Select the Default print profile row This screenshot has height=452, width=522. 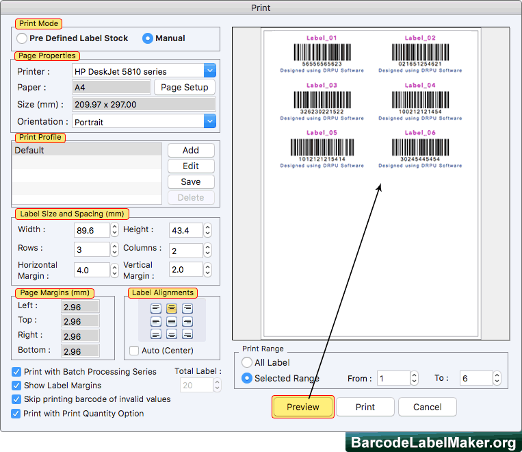tap(87, 150)
